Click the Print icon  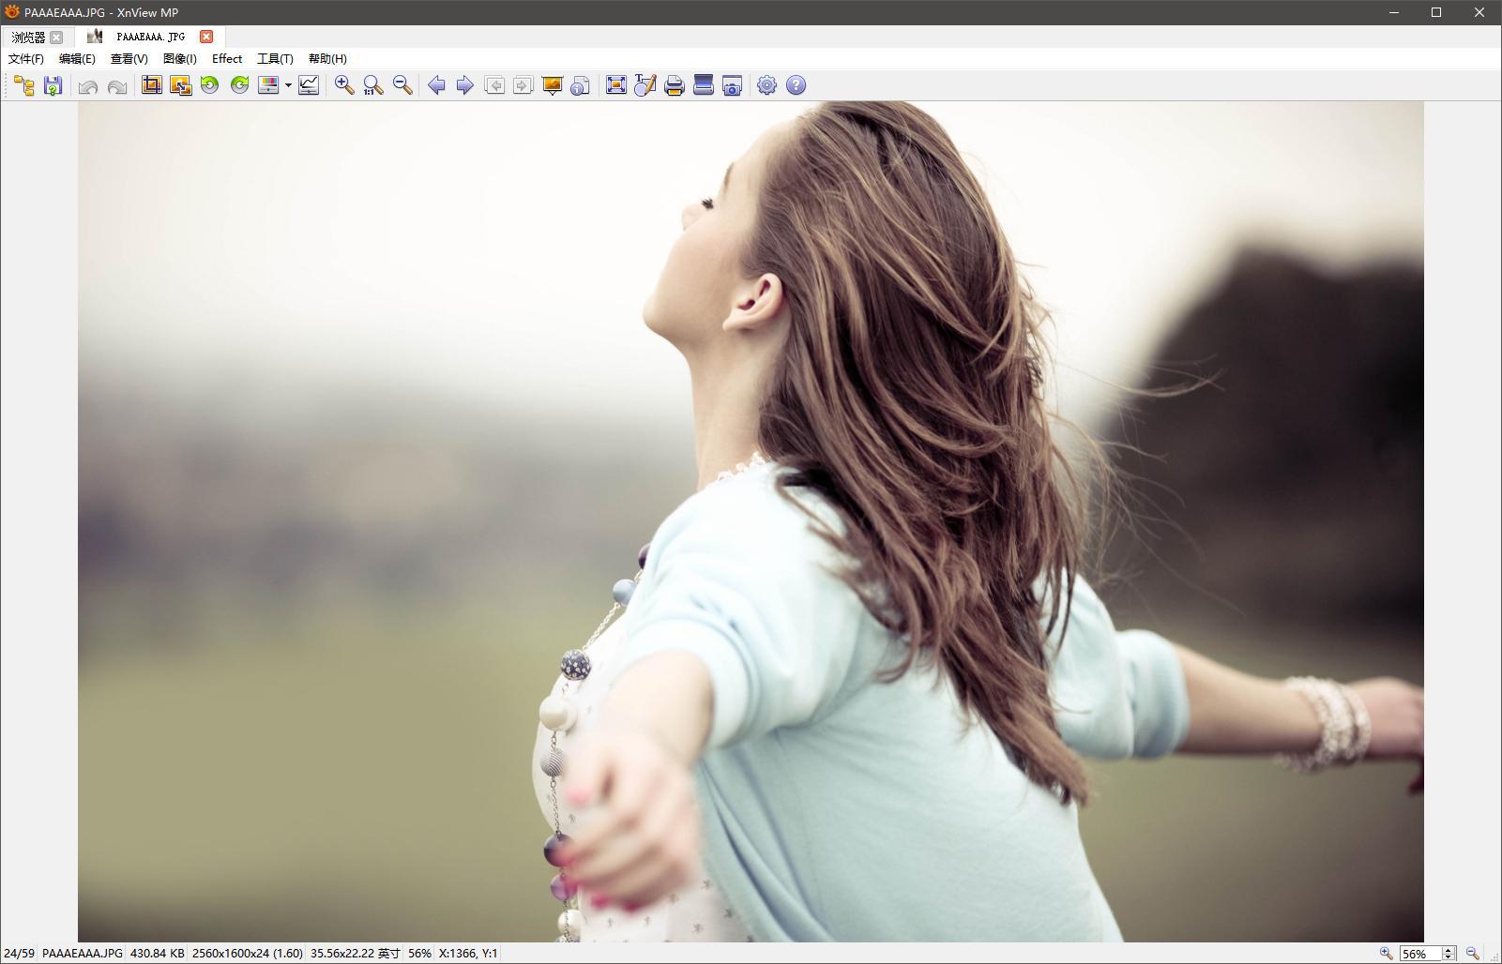click(x=674, y=85)
